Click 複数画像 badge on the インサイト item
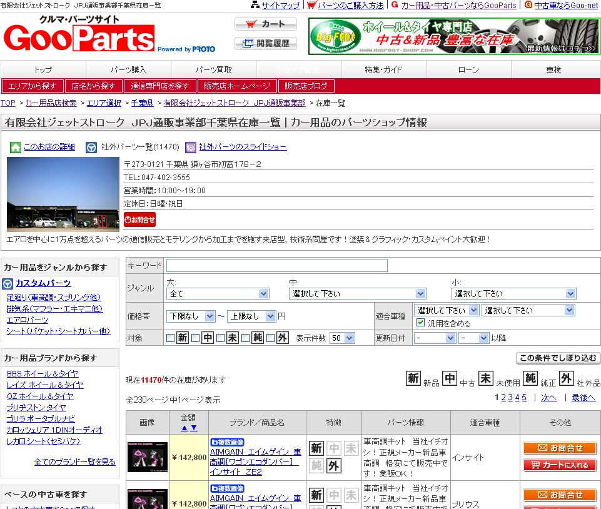Viewport: 601px width, 509px height. [227, 442]
